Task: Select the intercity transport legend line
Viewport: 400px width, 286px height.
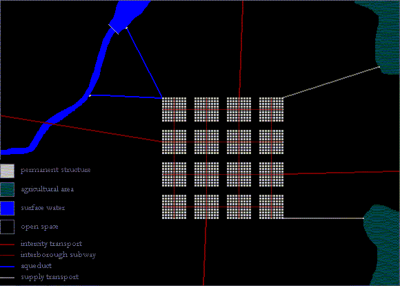Action: tap(7, 245)
